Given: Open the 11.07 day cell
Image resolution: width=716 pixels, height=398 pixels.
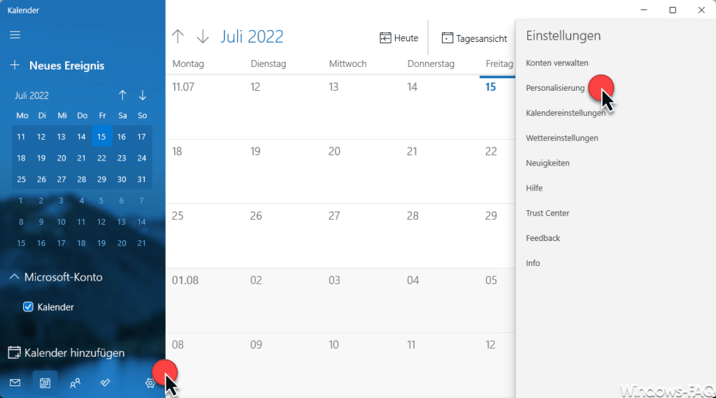Looking at the screenshot, I should click(205, 107).
